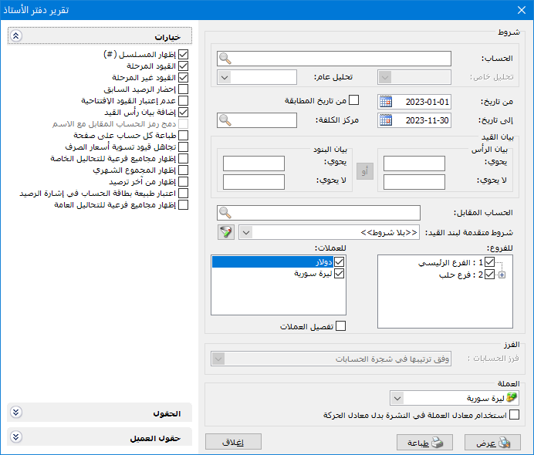Uncheck the ليرة سورية currency list checkbox
This screenshot has height=455, width=534.
tap(340, 274)
